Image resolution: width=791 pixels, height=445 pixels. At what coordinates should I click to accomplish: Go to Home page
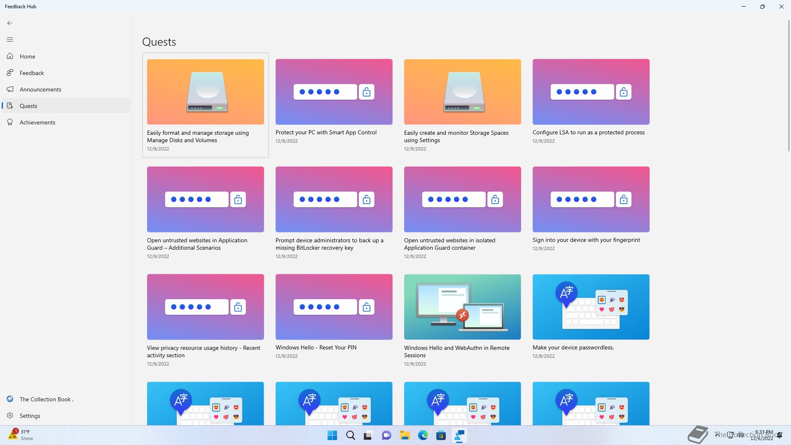pyautogui.click(x=66, y=56)
